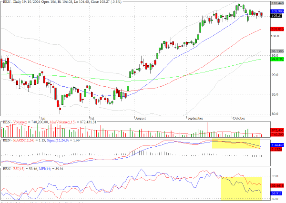The image size is (286, 203).
Task: Select the Jun date axis label
Action: (43, 118)
